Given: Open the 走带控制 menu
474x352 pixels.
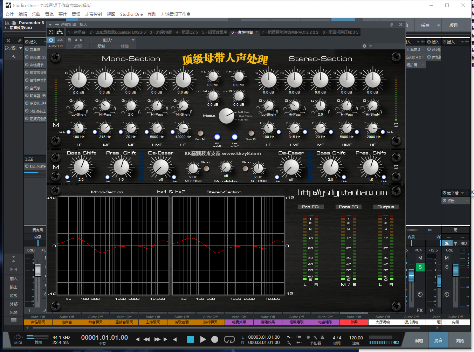Looking at the screenshot, I should [93, 14].
